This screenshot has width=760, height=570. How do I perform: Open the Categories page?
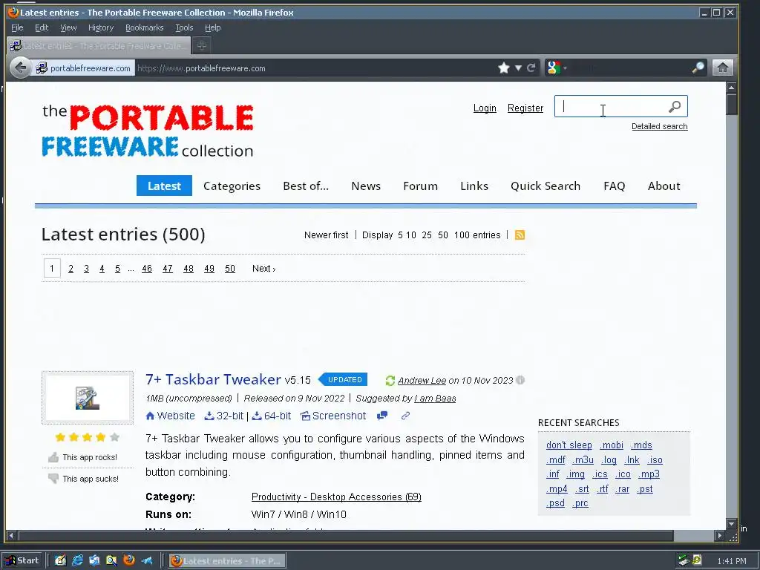tap(232, 186)
